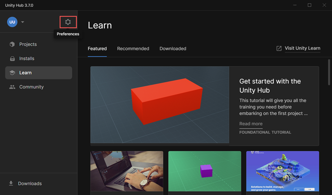Switch to the Downloaded tab

pyautogui.click(x=173, y=49)
